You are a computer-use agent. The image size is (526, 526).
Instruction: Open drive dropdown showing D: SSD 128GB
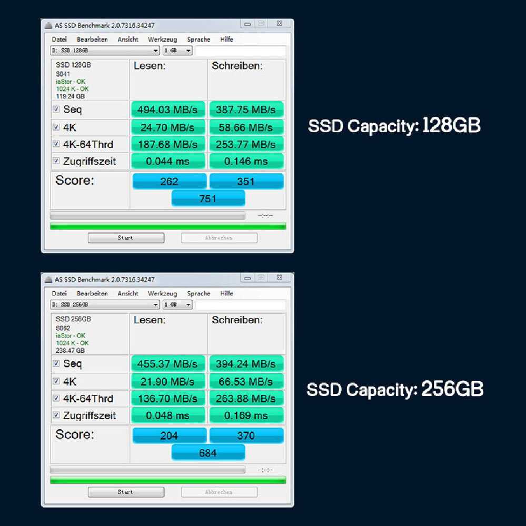click(105, 51)
